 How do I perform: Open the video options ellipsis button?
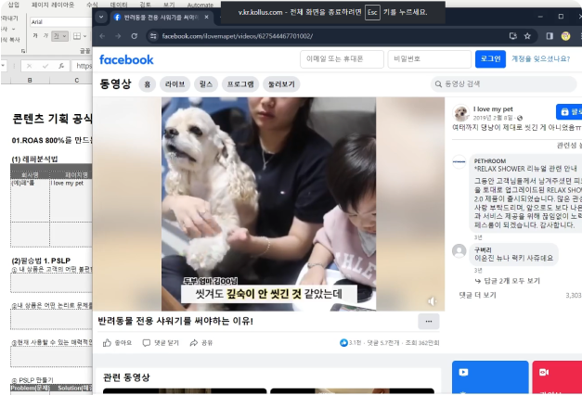coord(429,321)
